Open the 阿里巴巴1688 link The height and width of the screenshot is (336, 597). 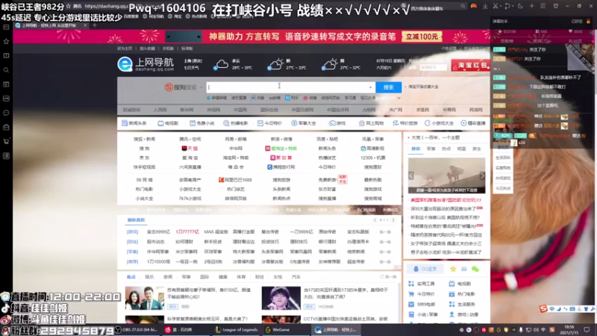(235, 180)
